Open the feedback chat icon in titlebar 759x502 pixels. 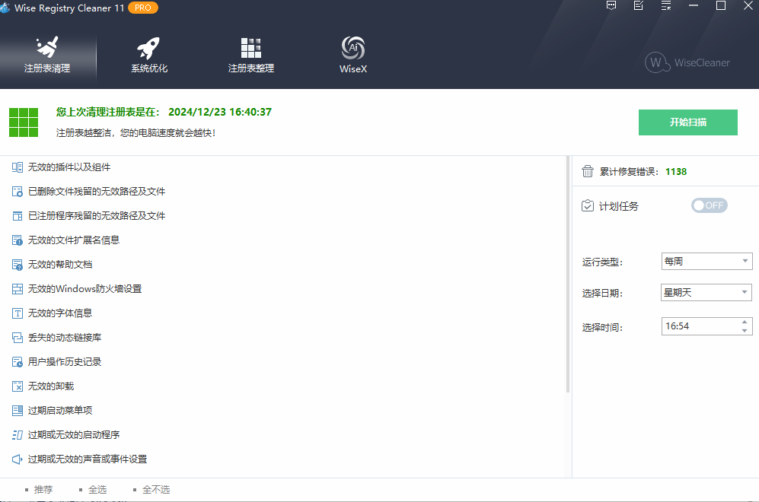611,6
